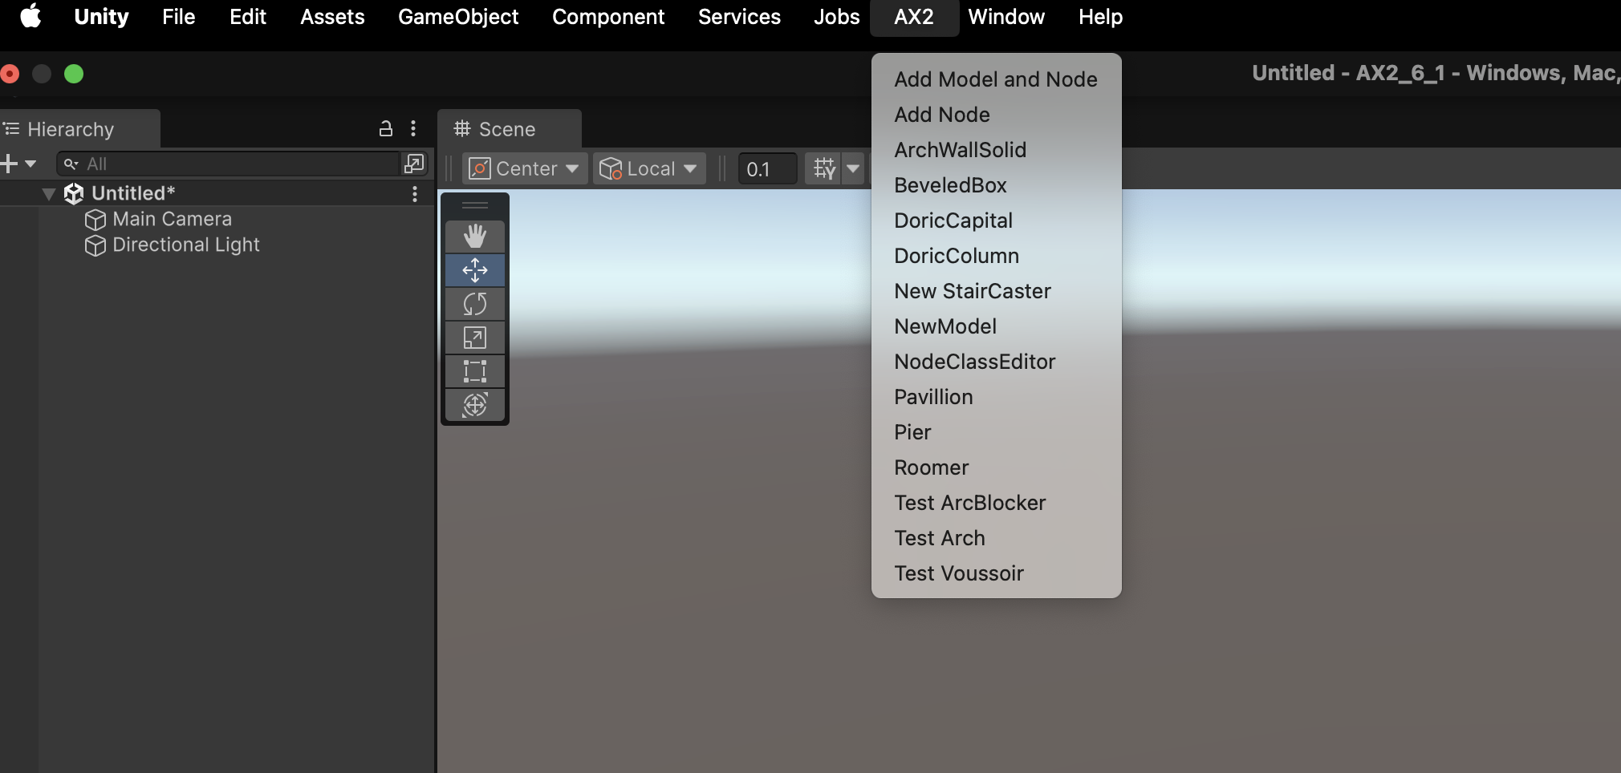This screenshot has width=1621, height=773.
Task: Open the Local rotation dropdown
Action: pos(649,168)
